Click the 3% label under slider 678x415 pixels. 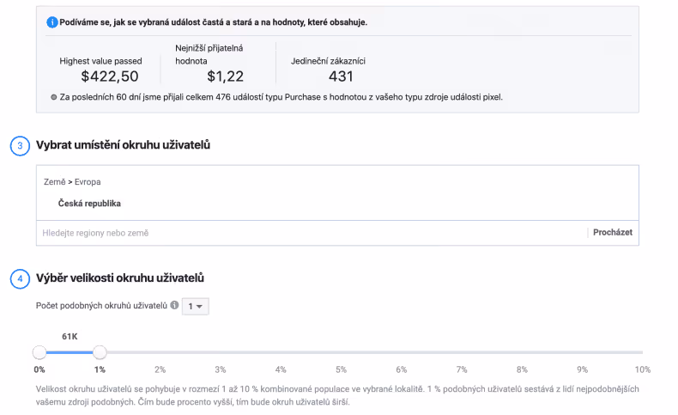point(221,369)
